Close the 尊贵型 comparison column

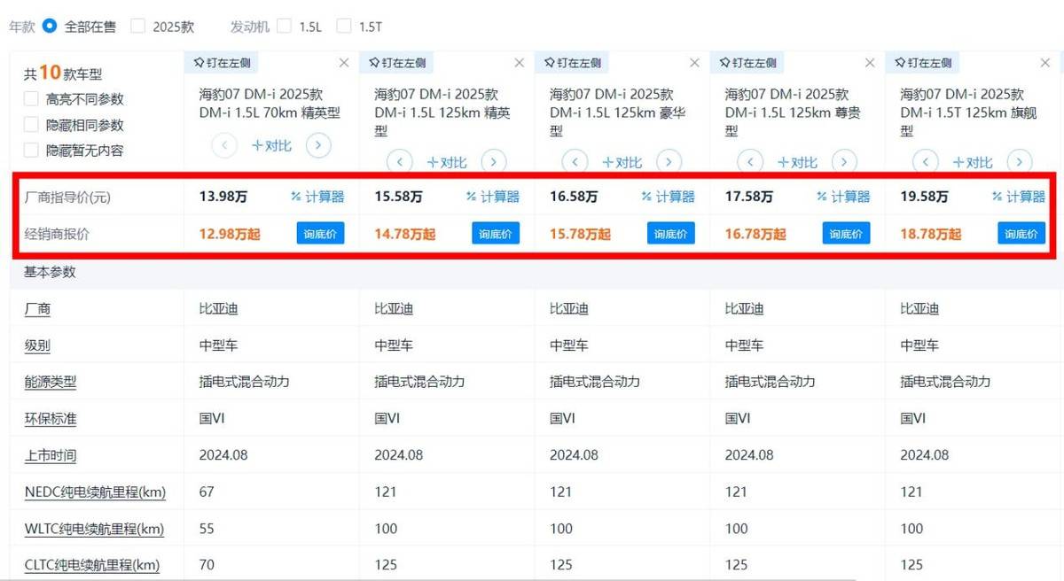point(871,63)
